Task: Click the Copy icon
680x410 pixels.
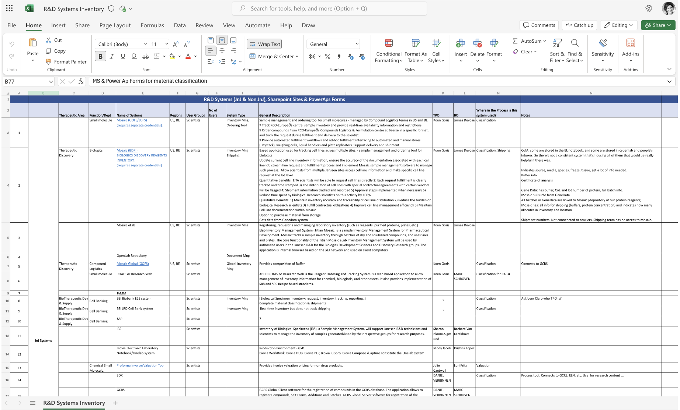Action: [48, 51]
